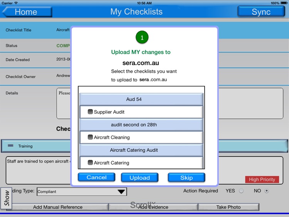Click the Date Created label
This screenshot has width=289, height=217.
[18, 60]
